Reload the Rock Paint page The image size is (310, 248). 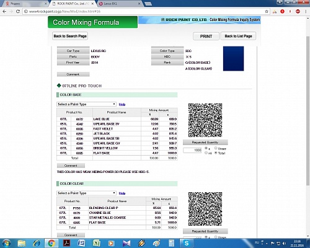(18, 11)
